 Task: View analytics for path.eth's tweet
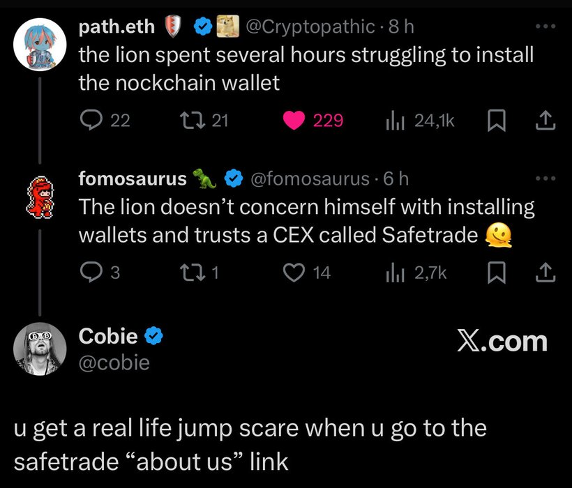pyautogui.click(x=394, y=121)
